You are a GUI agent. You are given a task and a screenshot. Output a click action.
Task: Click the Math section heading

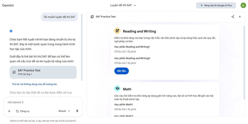pos(127,89)
